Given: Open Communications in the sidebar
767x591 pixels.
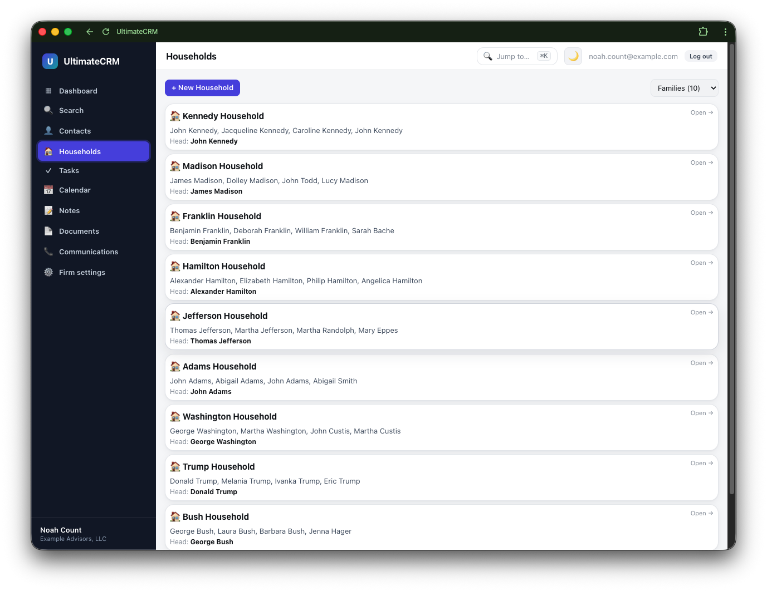Looking at the screenshot, I should point(94,252).
